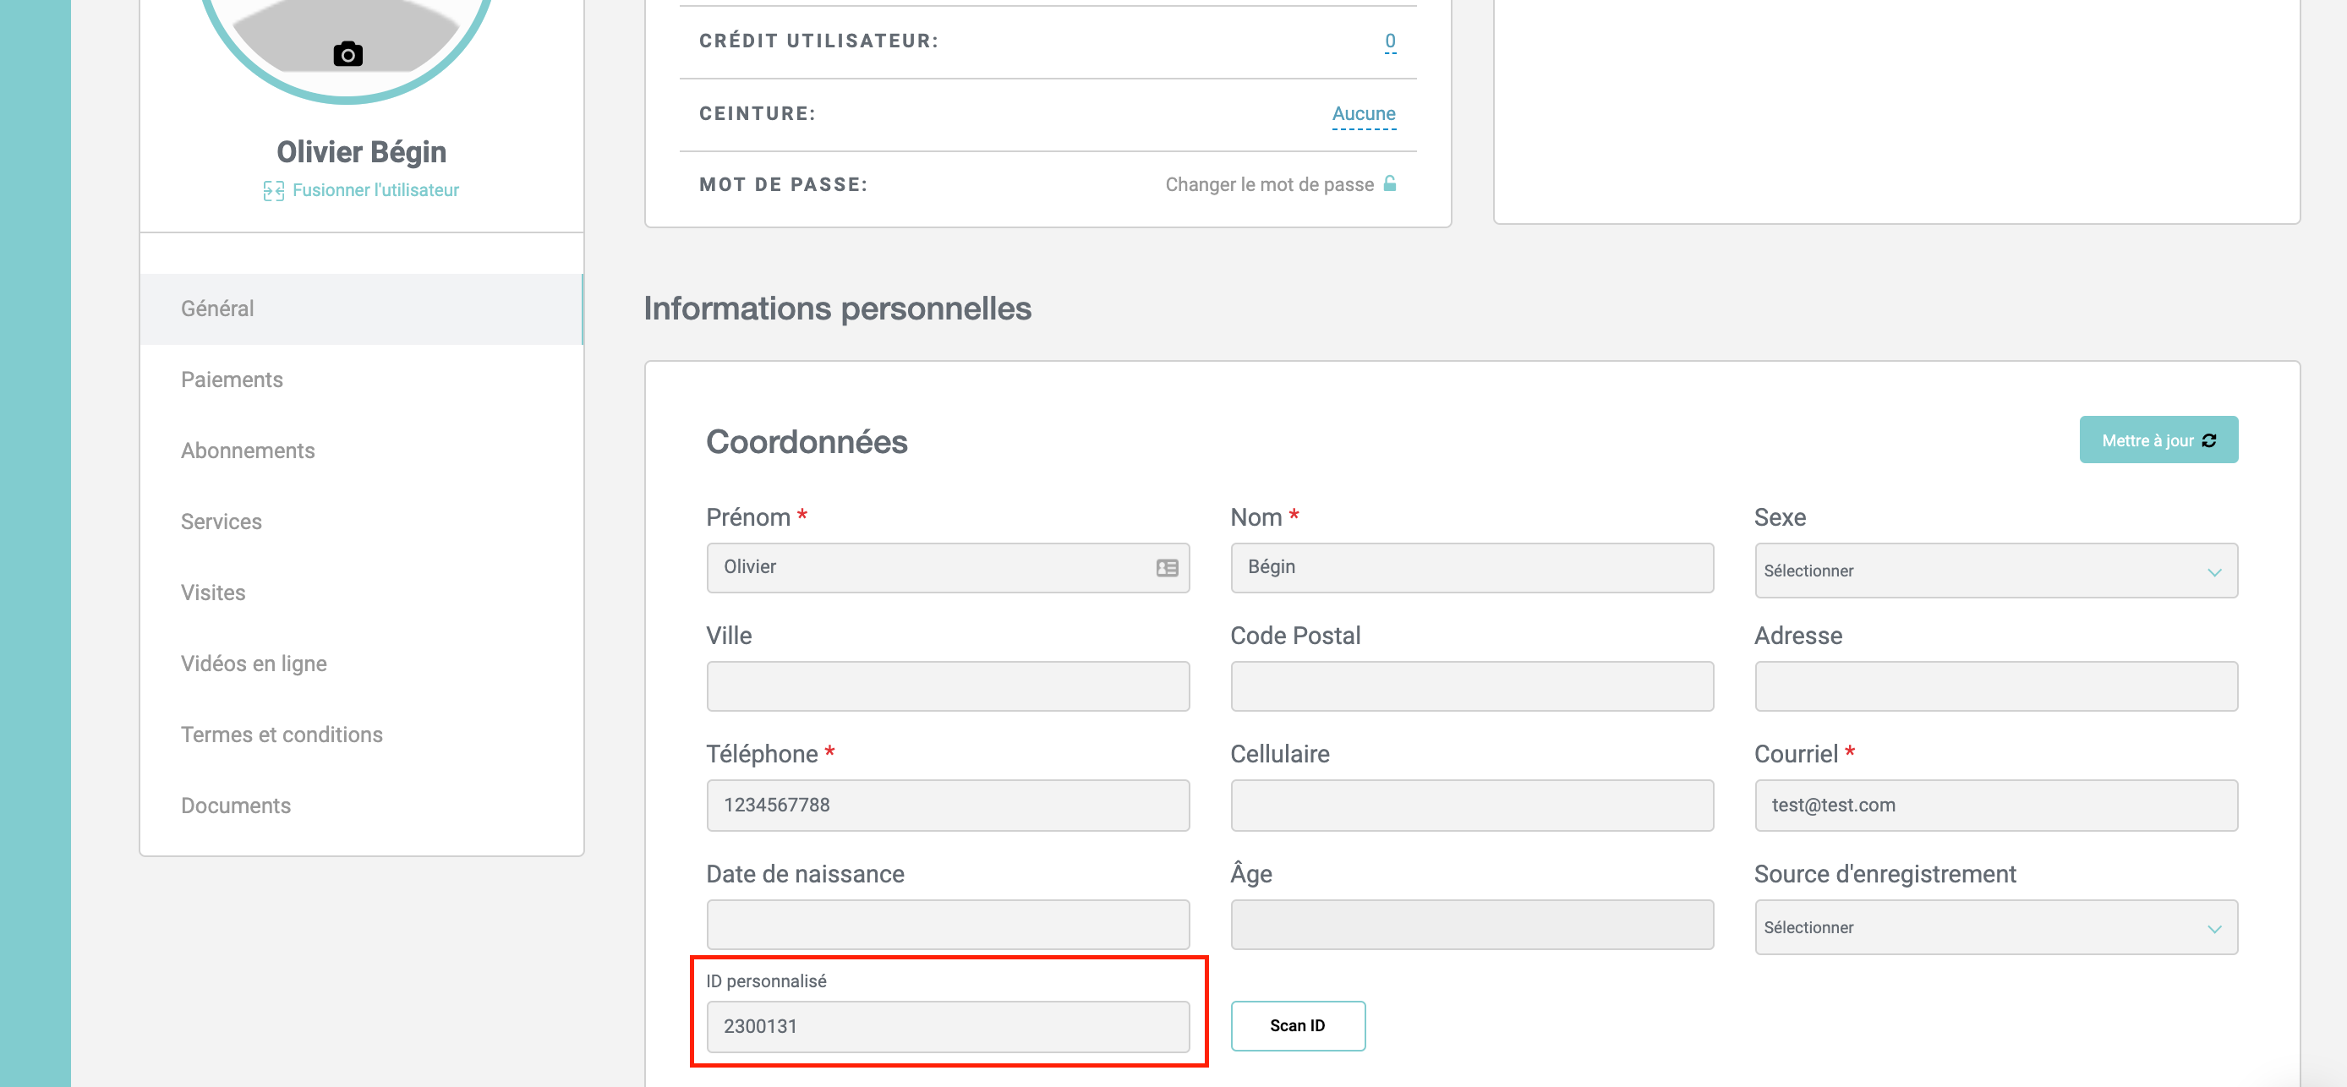Go to the Visites tab

click(x=212, y=593)
